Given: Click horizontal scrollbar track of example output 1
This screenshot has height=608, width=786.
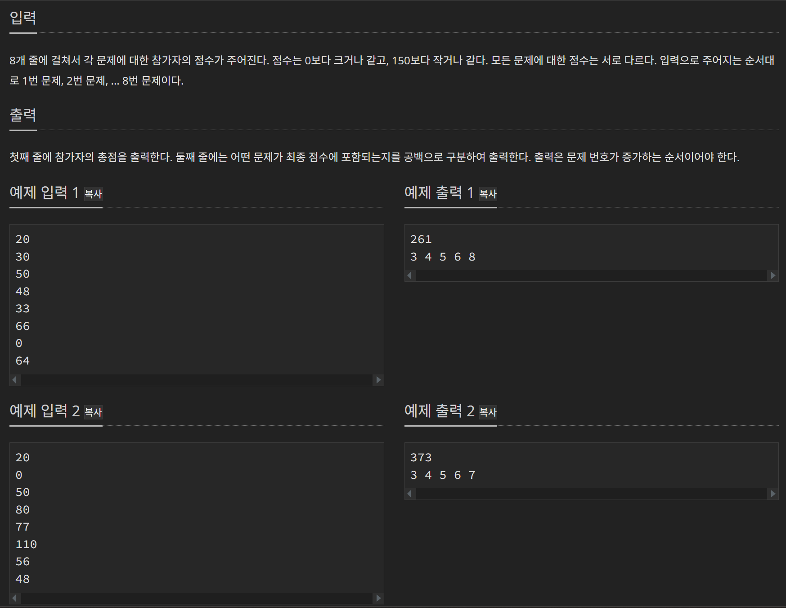Looking at the screenshot, I should point(592,275).
